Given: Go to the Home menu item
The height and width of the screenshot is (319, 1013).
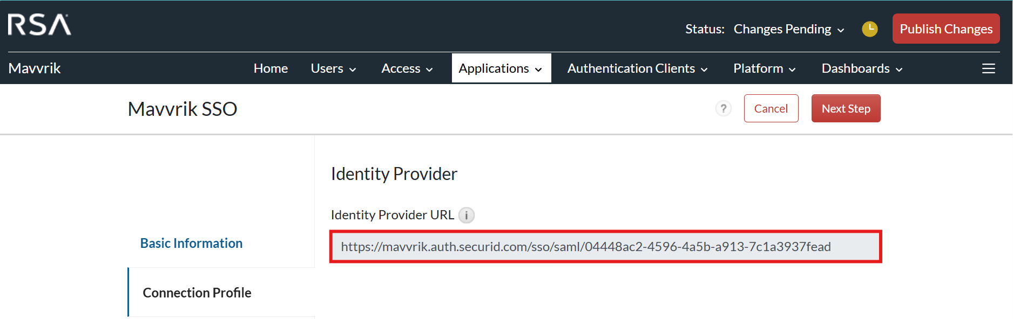Looking at the screenshot, I should (271, 68).
